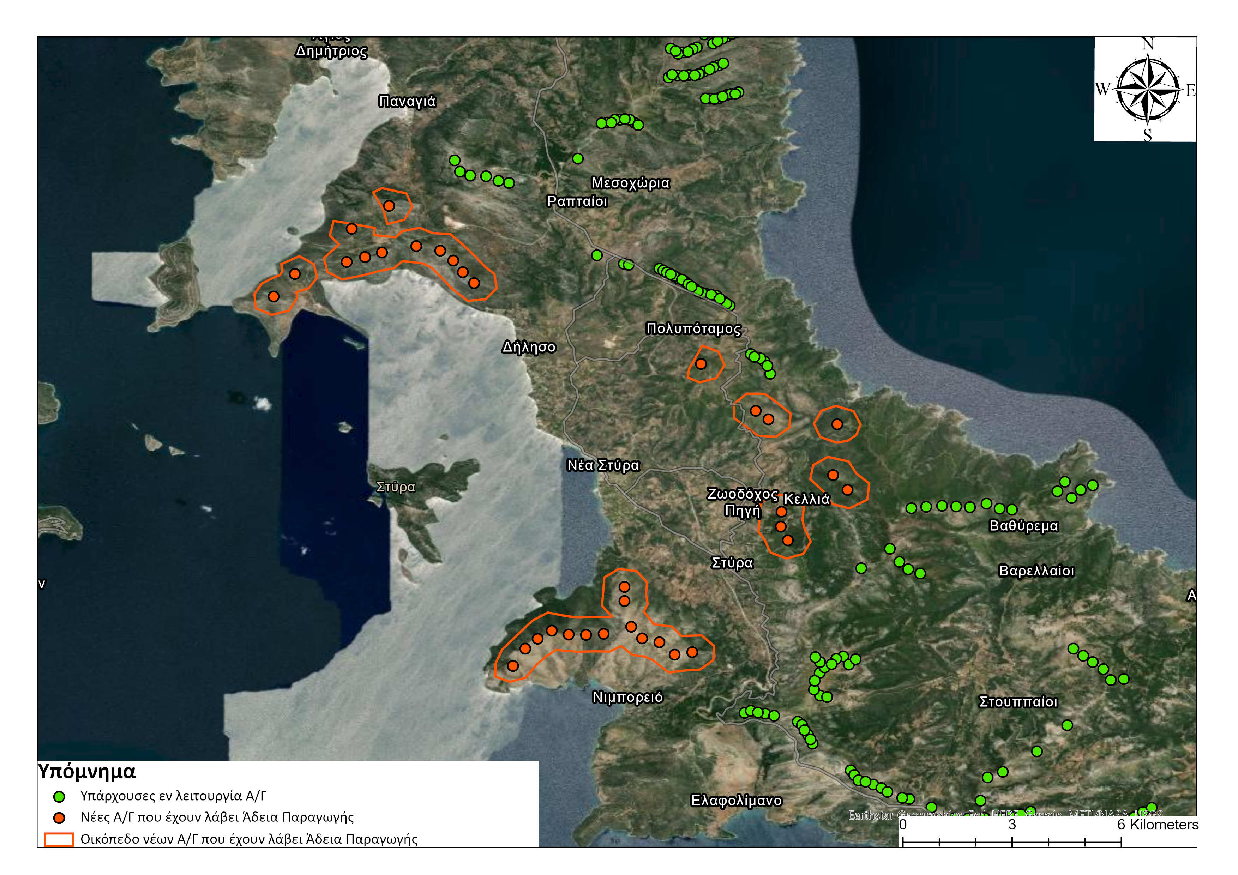Click the isolated orange turbine north of Κελλιά polygon
Viewport: 1238px width, 875px height.
coord(837,424)
